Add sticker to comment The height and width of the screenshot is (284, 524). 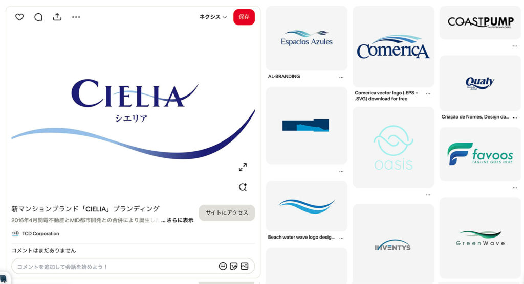pyautogui.click(x=233, y=266)
